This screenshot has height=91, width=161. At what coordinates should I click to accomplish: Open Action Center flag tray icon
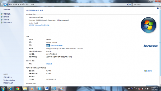tap(139, 89)
